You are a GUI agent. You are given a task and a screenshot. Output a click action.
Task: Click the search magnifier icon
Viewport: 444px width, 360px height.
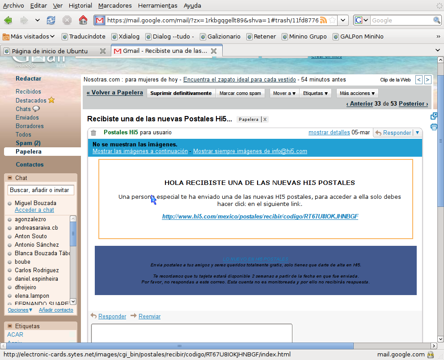(x=437, y=20)
